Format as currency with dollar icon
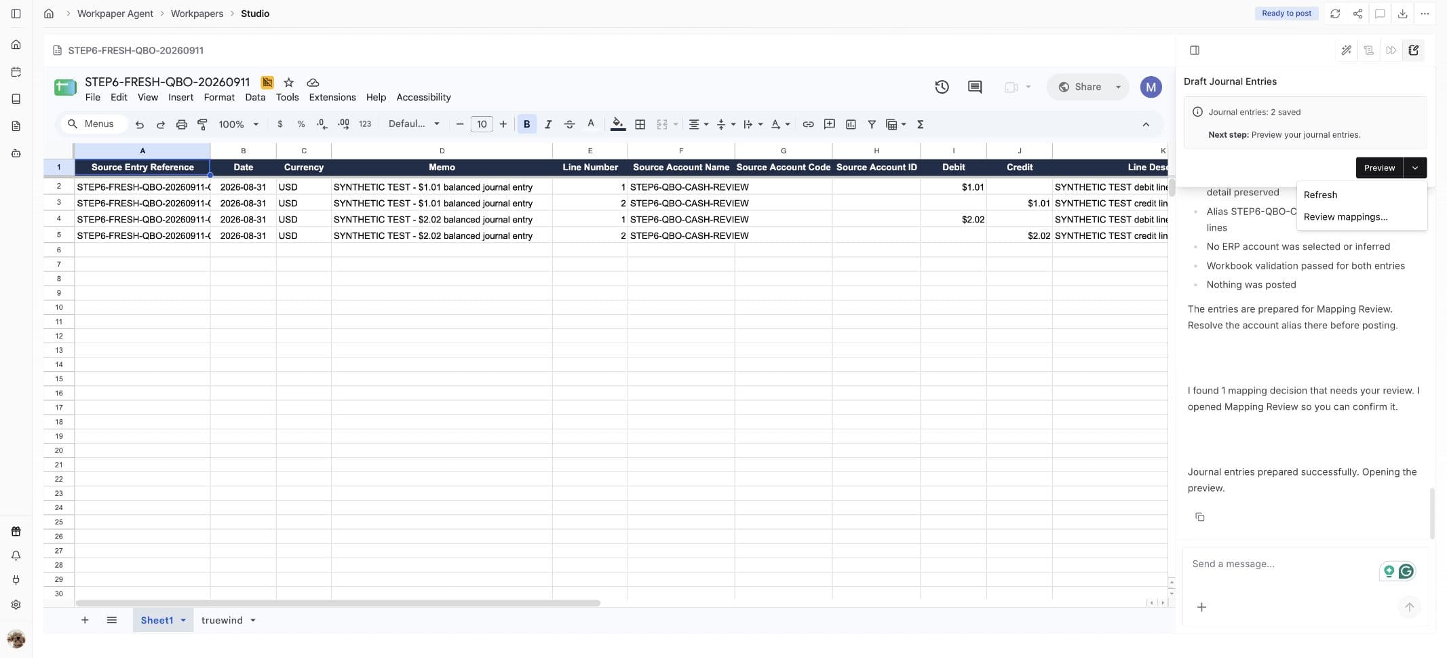The height and width of the screenshot is (658, 1447). (280, 124)
